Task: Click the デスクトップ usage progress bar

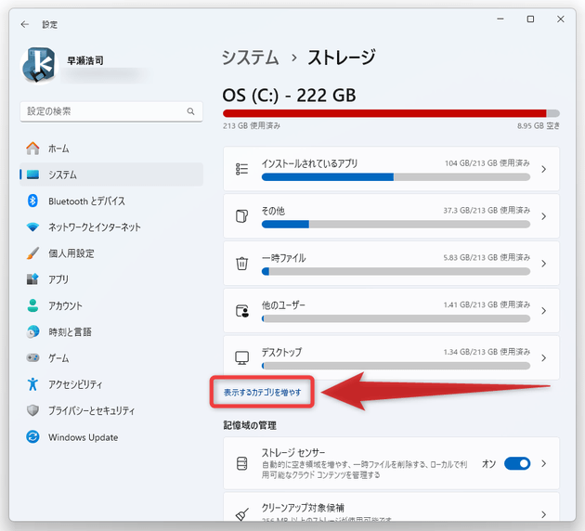Action: point(396,366)
